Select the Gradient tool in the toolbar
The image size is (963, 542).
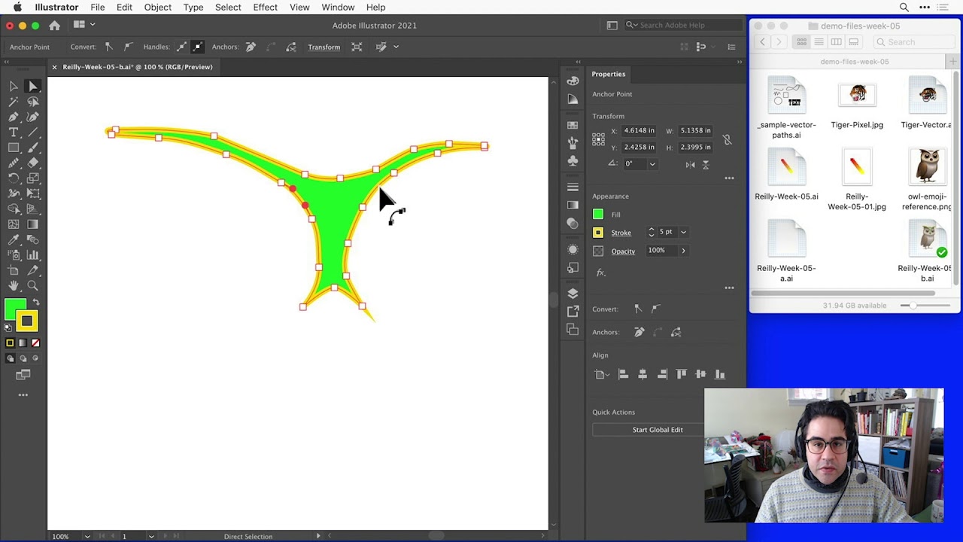pyautogui.click(x=33, y=224)
